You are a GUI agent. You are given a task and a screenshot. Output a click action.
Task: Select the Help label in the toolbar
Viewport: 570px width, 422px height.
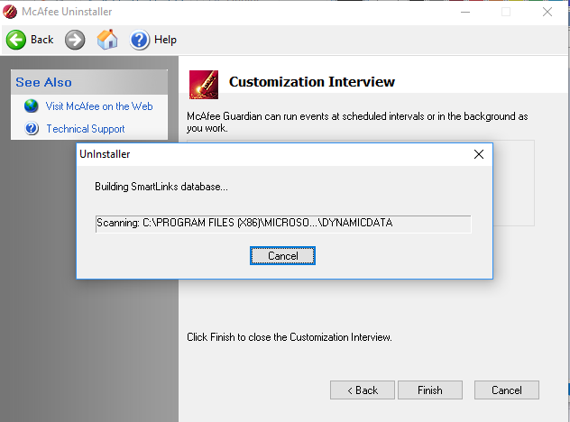click(x=165, y=40)
